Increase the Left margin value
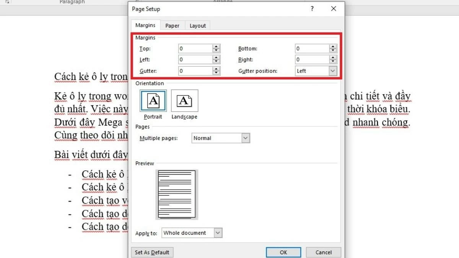 pos(217,57)
